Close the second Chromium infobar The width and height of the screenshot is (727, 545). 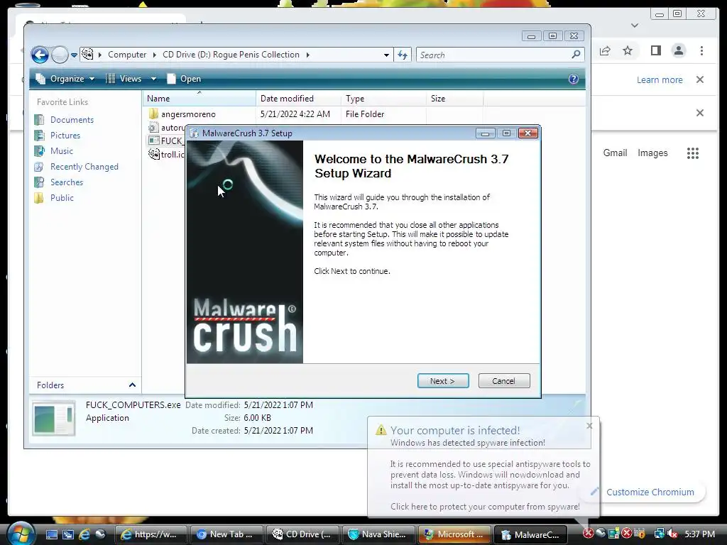click(x=700, y=113)
